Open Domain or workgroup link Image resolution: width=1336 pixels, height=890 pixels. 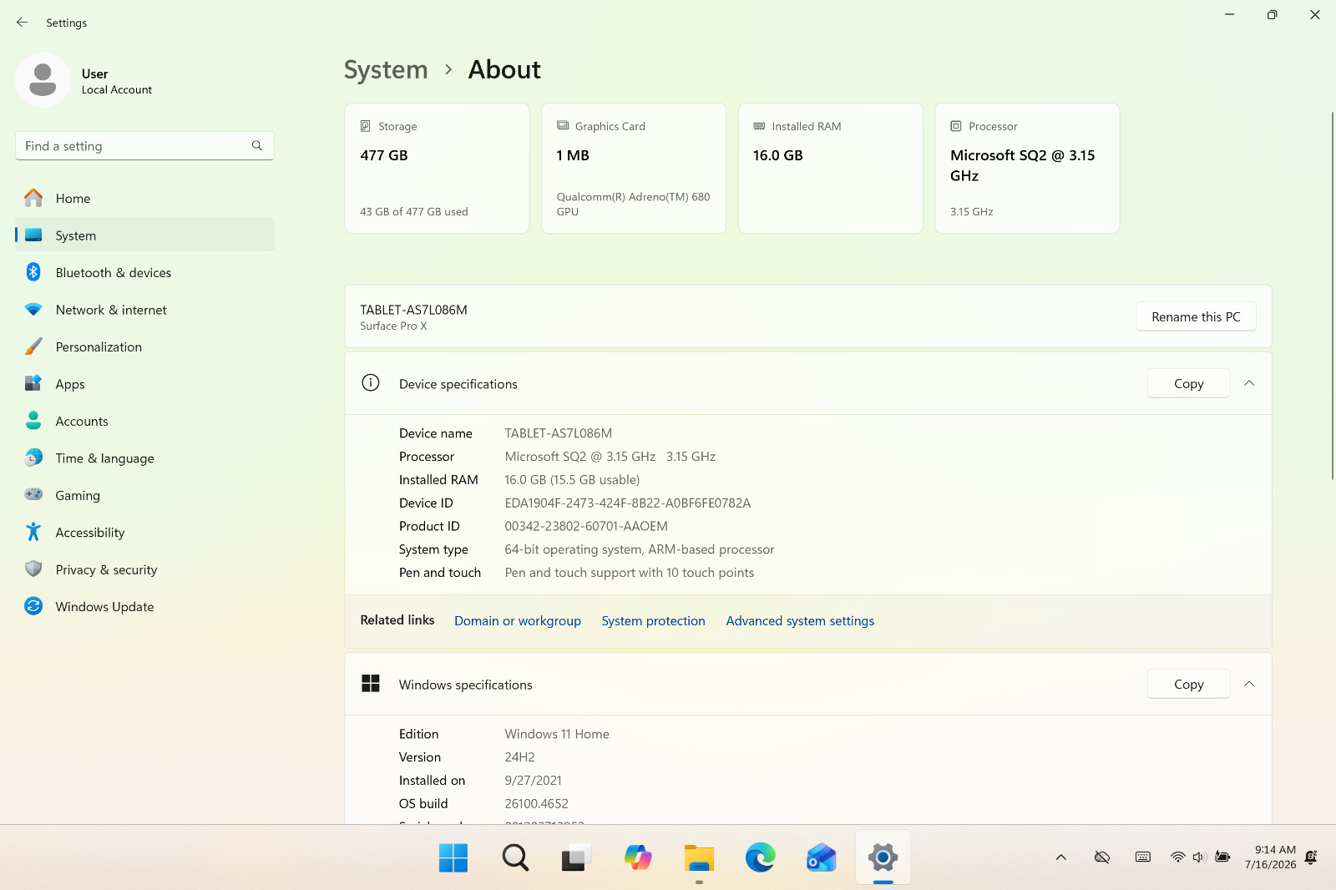coord(518,621)
